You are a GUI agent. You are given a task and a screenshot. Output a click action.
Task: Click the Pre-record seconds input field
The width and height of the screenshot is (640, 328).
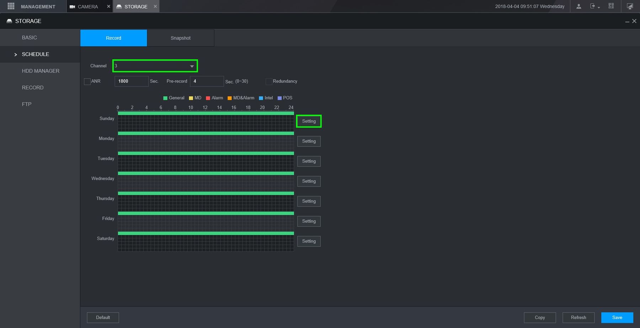point(207,81)
